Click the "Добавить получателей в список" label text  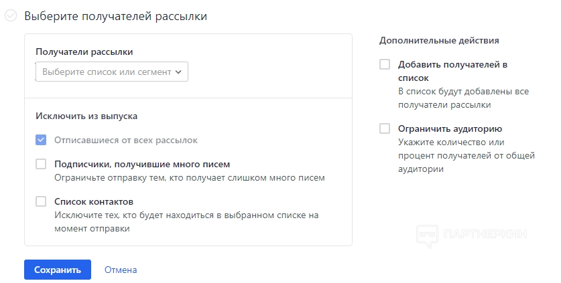(x=452, y=71)
